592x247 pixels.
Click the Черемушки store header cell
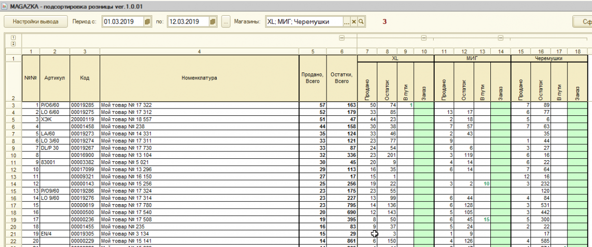tap(549, 58)
